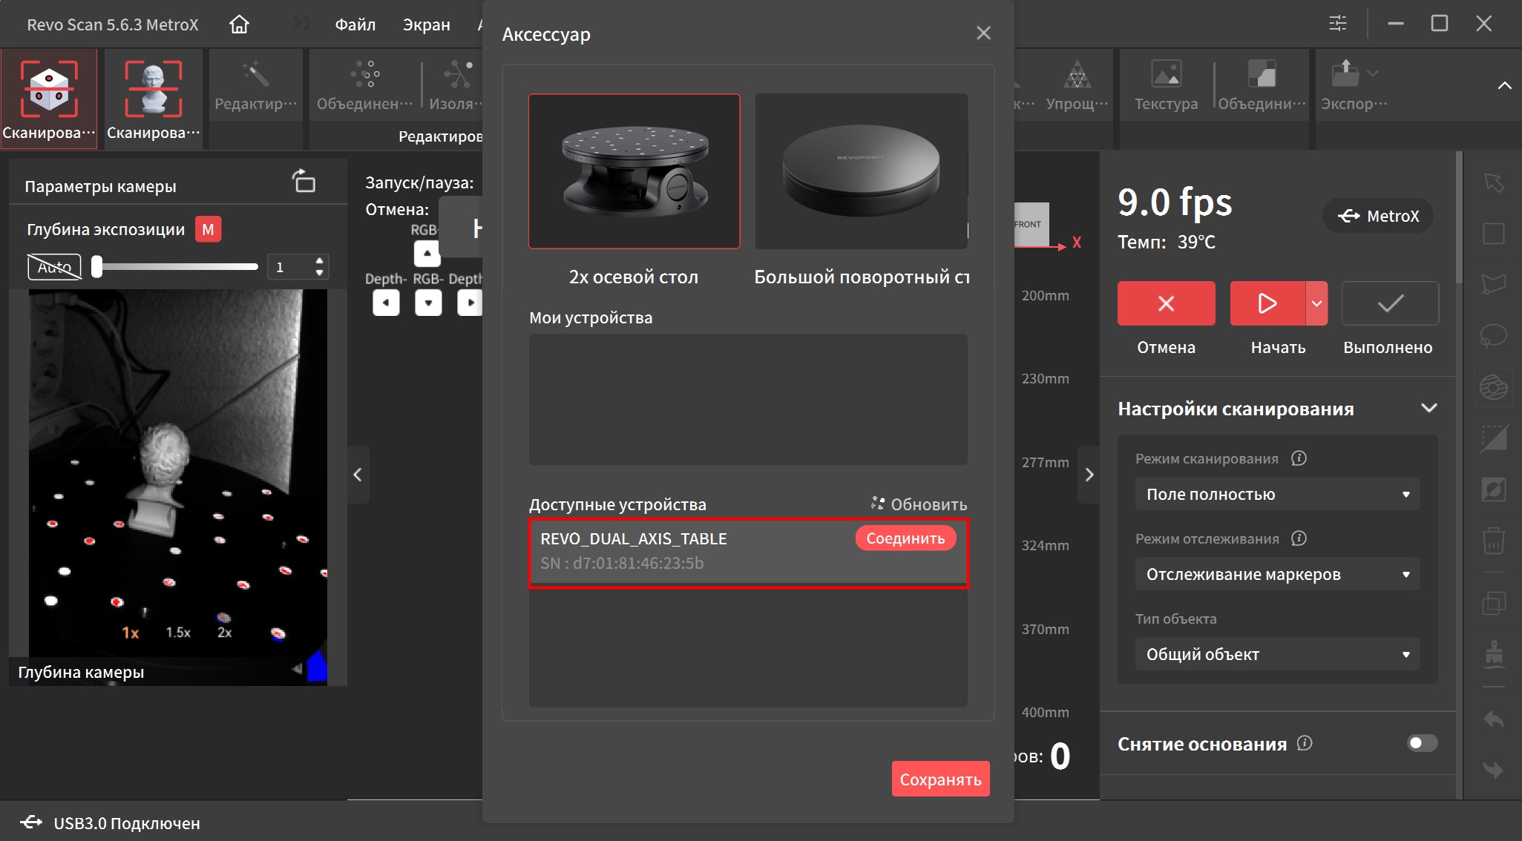Collapse the Настройки сканирования section
This screenshot has width=1522, height=841.
click(1428, 408)
